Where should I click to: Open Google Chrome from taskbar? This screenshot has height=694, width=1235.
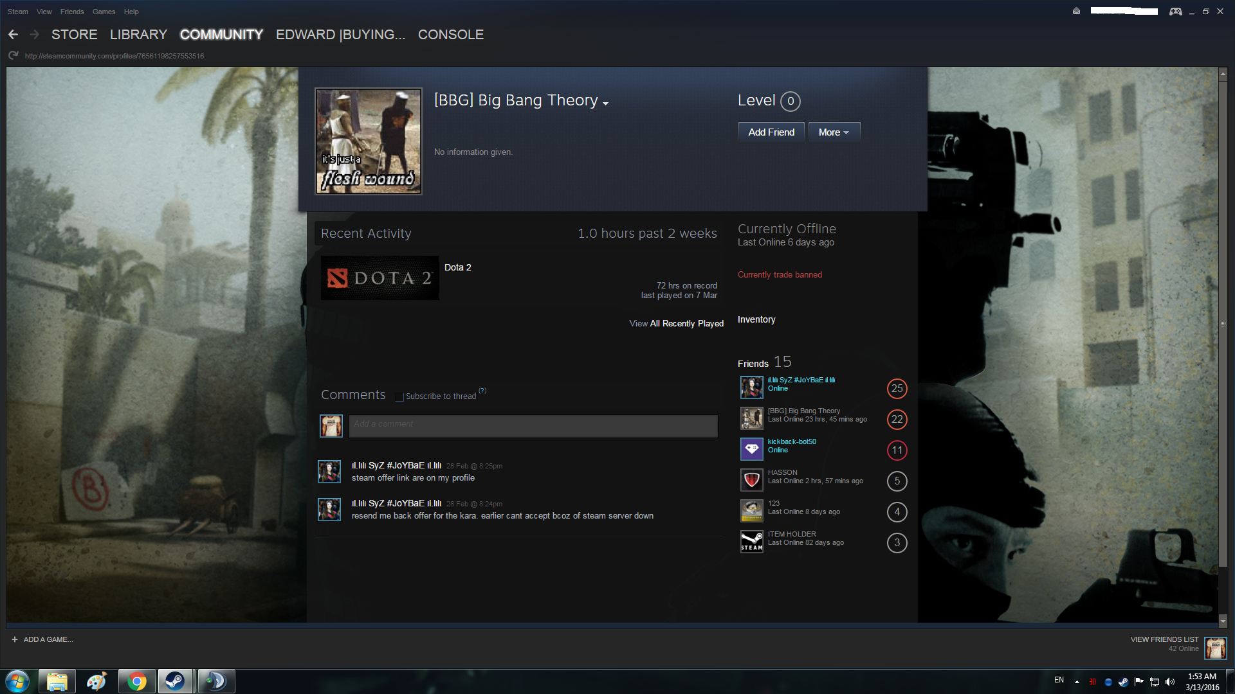[136, 681]
